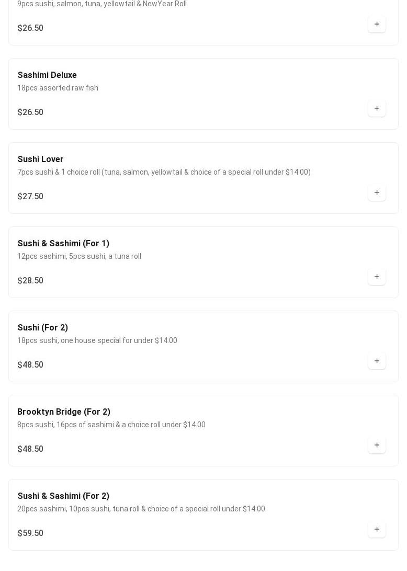
Task: Add the $26.50 salmon tuna yellowtail combo
Action: point(377,24)
